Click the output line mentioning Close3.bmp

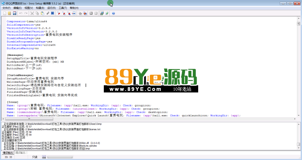52,124
